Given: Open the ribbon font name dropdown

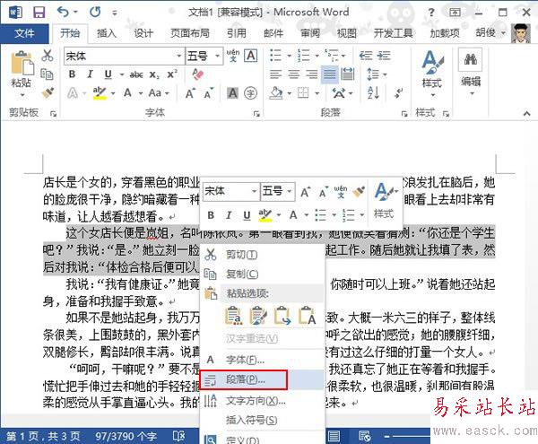Looking at the screenshot, I should point(178,56).
